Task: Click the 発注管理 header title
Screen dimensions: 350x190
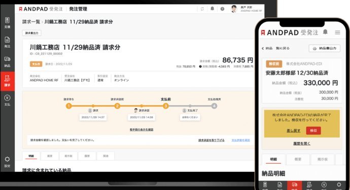Action: [78, 9]
